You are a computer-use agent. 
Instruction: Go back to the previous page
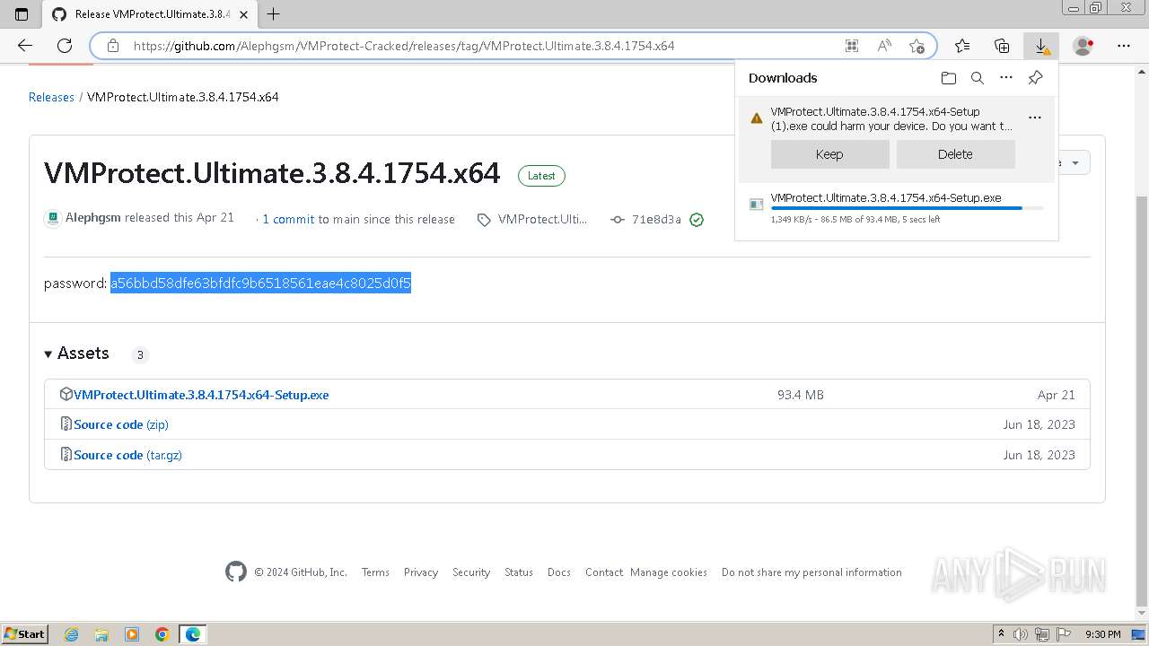[25, 46]
